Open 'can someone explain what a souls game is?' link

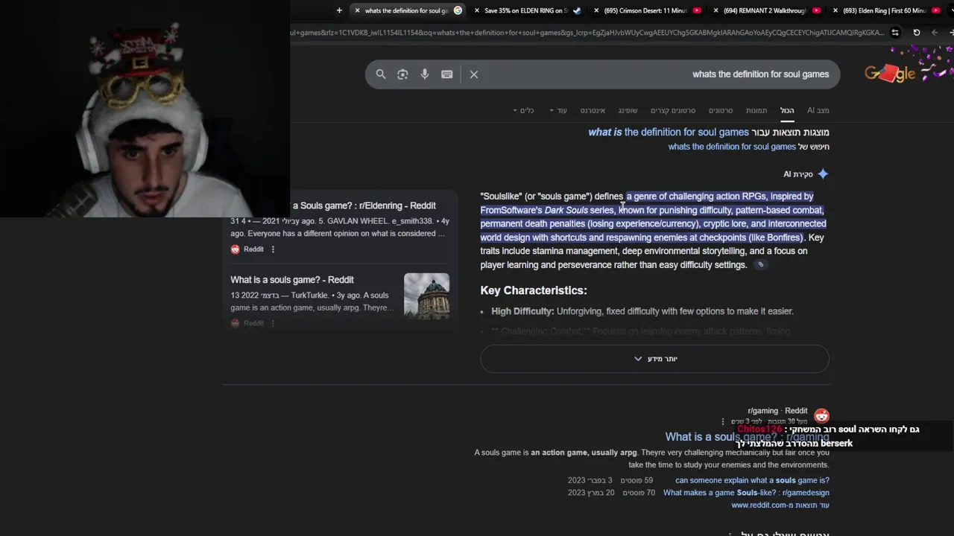point(752,481)
